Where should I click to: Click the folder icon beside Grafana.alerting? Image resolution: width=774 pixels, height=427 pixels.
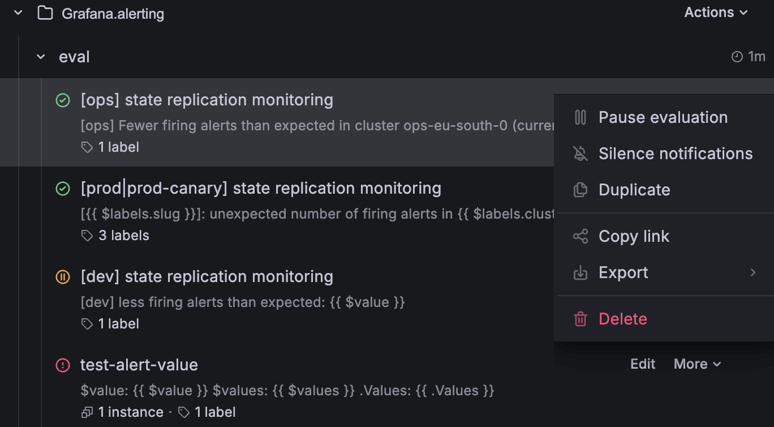(x=45, y=12)
